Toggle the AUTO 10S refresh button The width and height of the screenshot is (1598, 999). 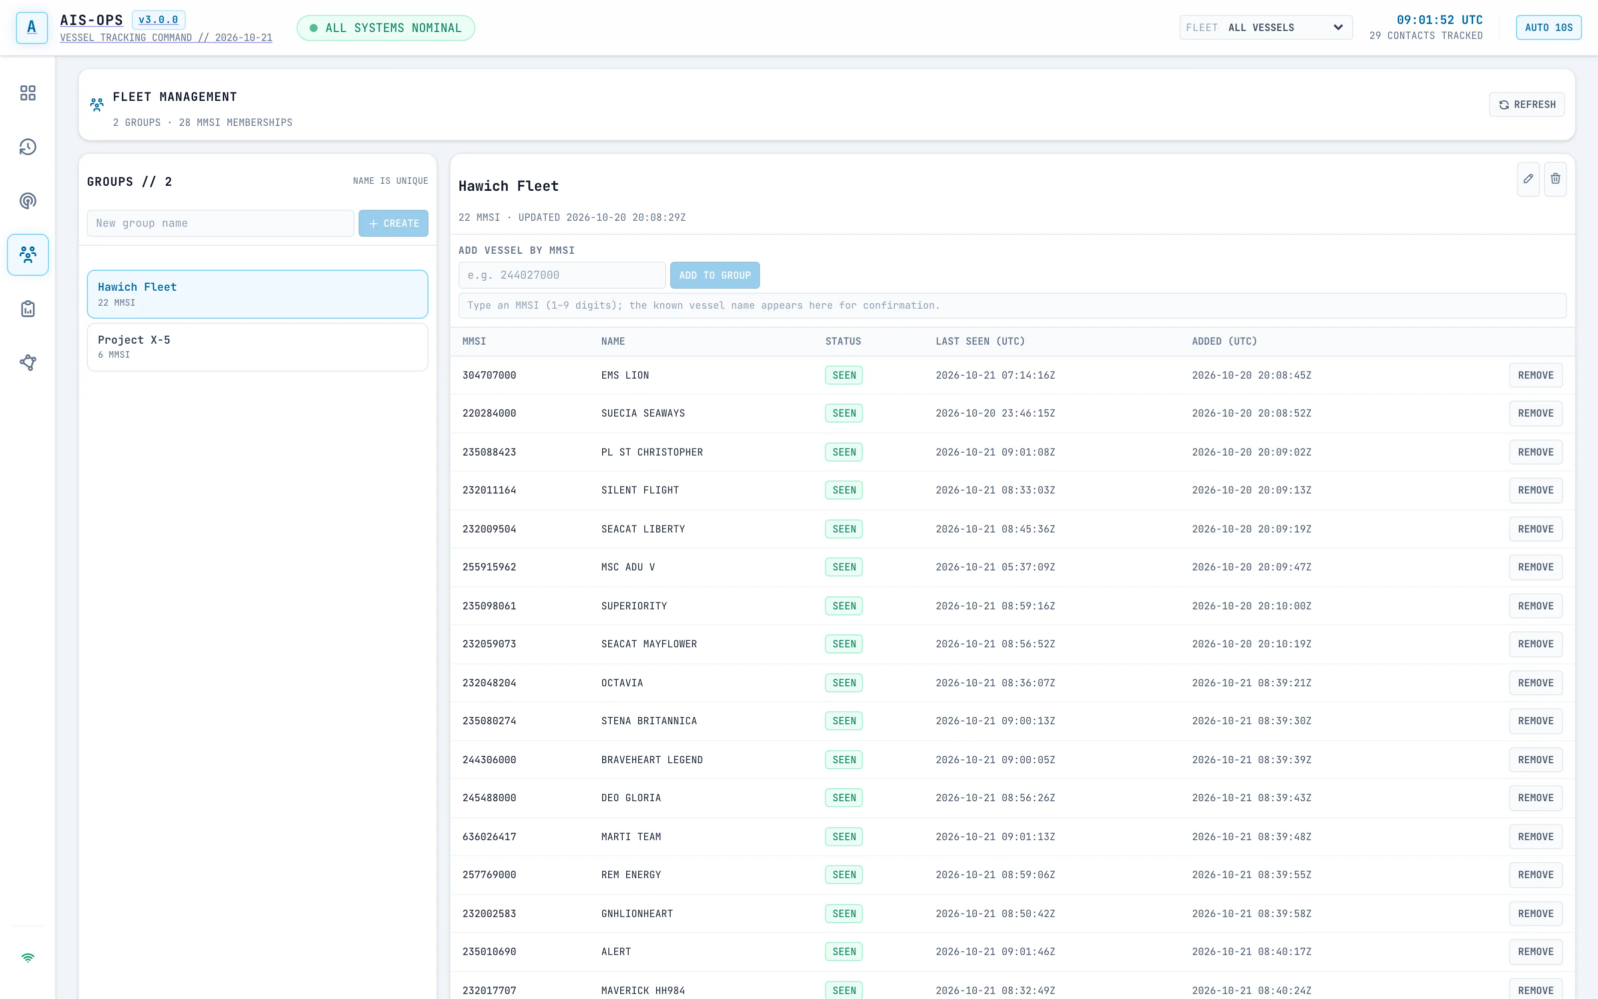(x=1549, y=28)
